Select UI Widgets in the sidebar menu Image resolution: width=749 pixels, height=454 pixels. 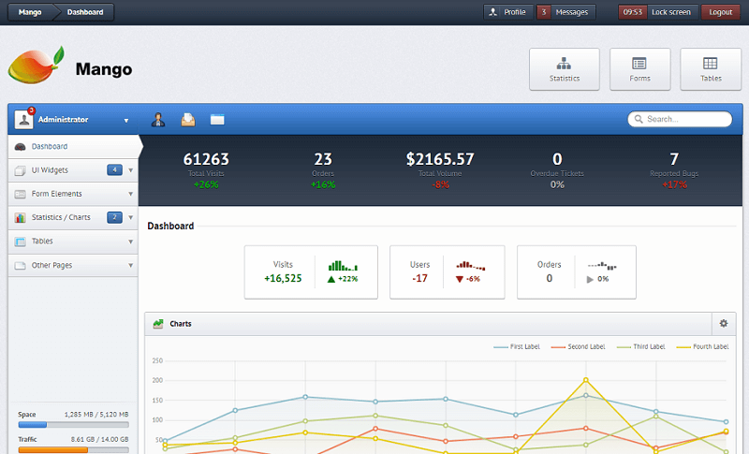[x=73, y=170]
